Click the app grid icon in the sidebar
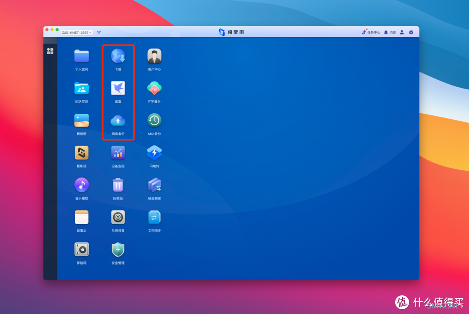469x314 pixels. (50, 51)
